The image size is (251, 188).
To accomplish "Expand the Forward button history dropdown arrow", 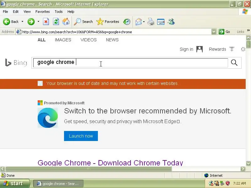I will (38, 22).
